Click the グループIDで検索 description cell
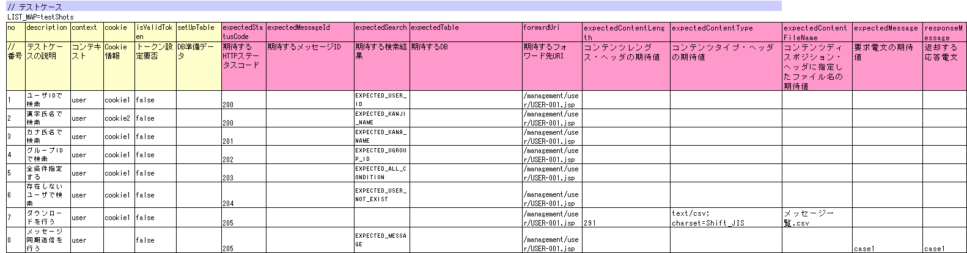The width and height of the screenshot is (967, 253). click(48, 155)
